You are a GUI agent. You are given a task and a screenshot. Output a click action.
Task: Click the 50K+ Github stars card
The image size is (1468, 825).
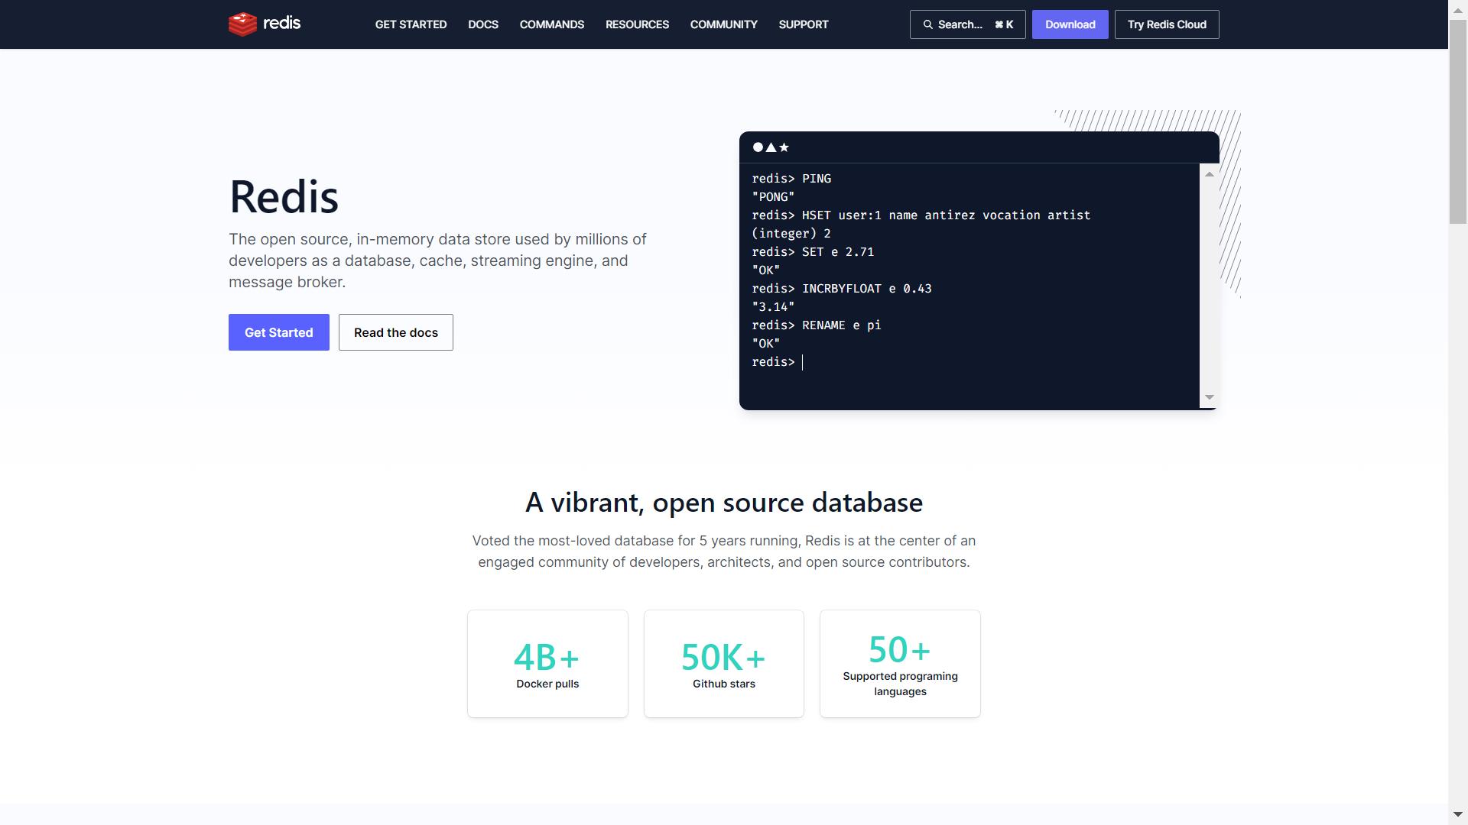[723, 664]
